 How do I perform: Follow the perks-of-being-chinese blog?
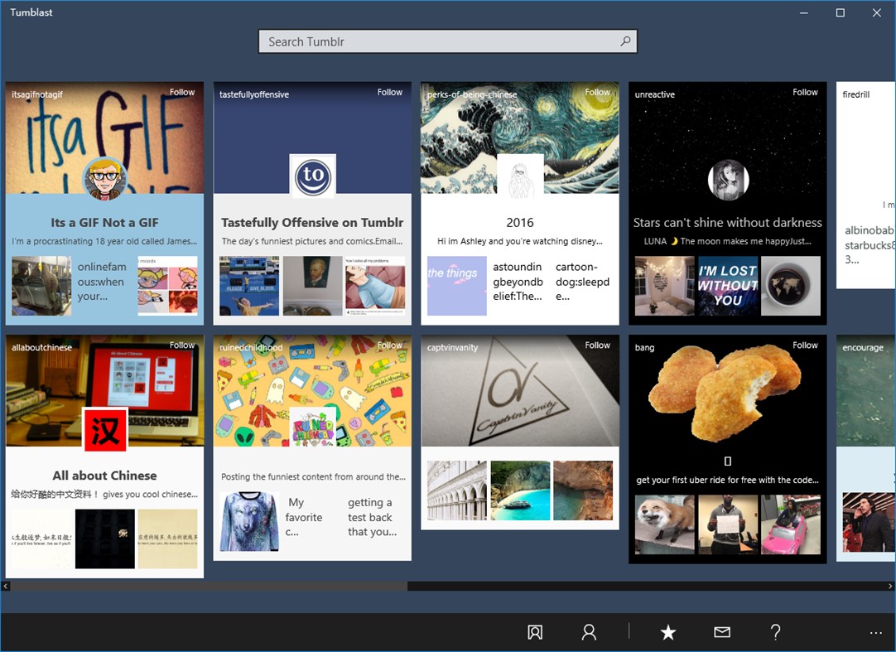click(x=598, y=92)
